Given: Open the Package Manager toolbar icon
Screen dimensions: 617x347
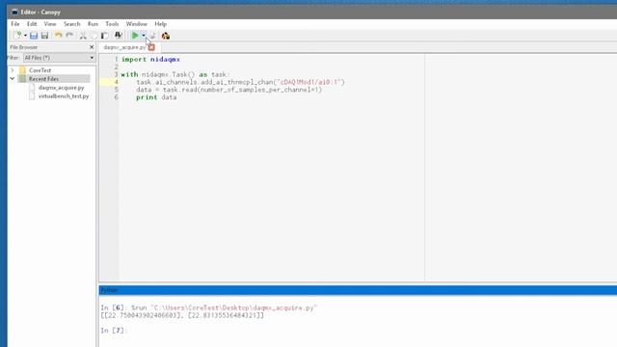Looking at the screenshot, I should point(166,36).
